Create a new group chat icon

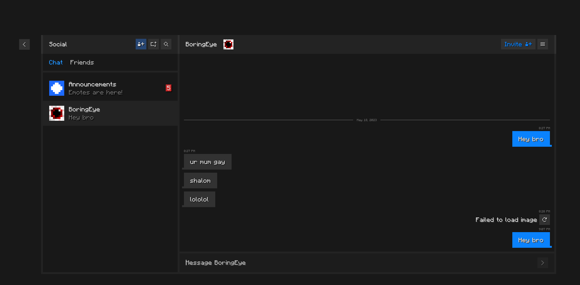(x=154, y=44)
